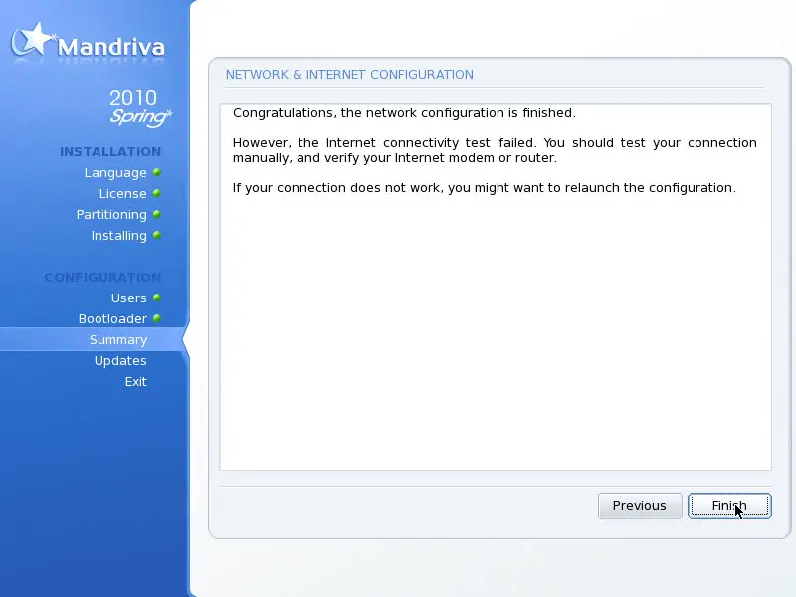Viewport: 796px width, 597px height.
Task: Click the green dot beside License
Action: pos(157,193)
